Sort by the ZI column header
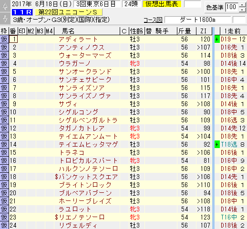The height and width of the screenshot is (229, 247). [x=204, y=31]
